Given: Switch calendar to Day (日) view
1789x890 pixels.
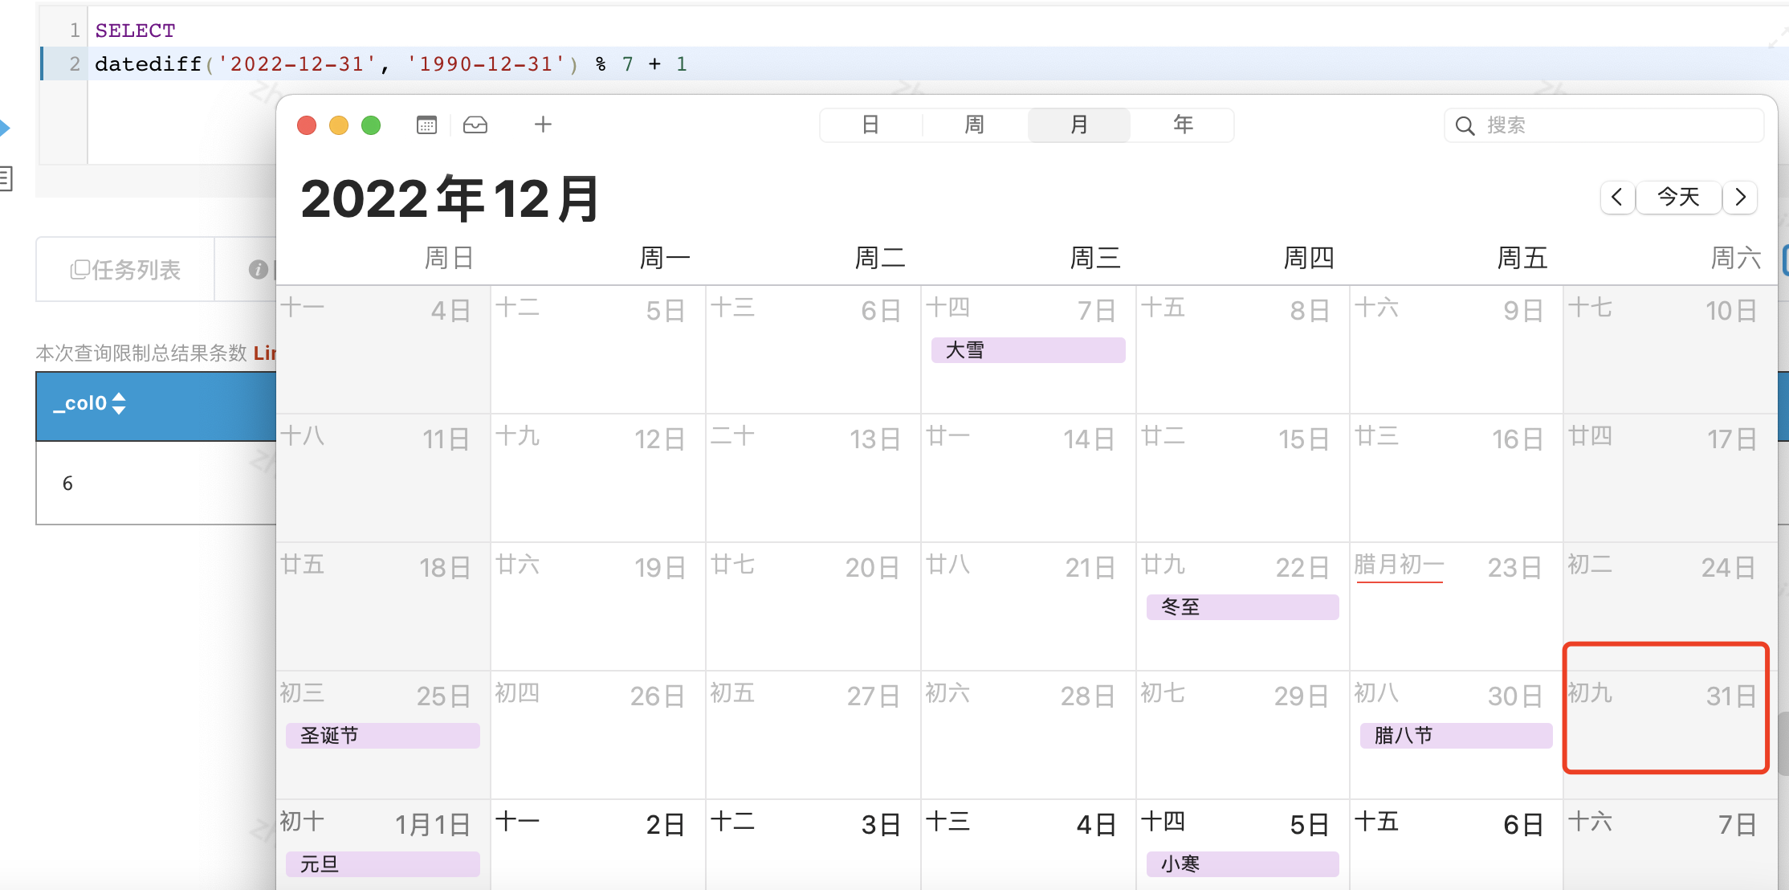Looking at the screenshot, I should pos(870,125).
